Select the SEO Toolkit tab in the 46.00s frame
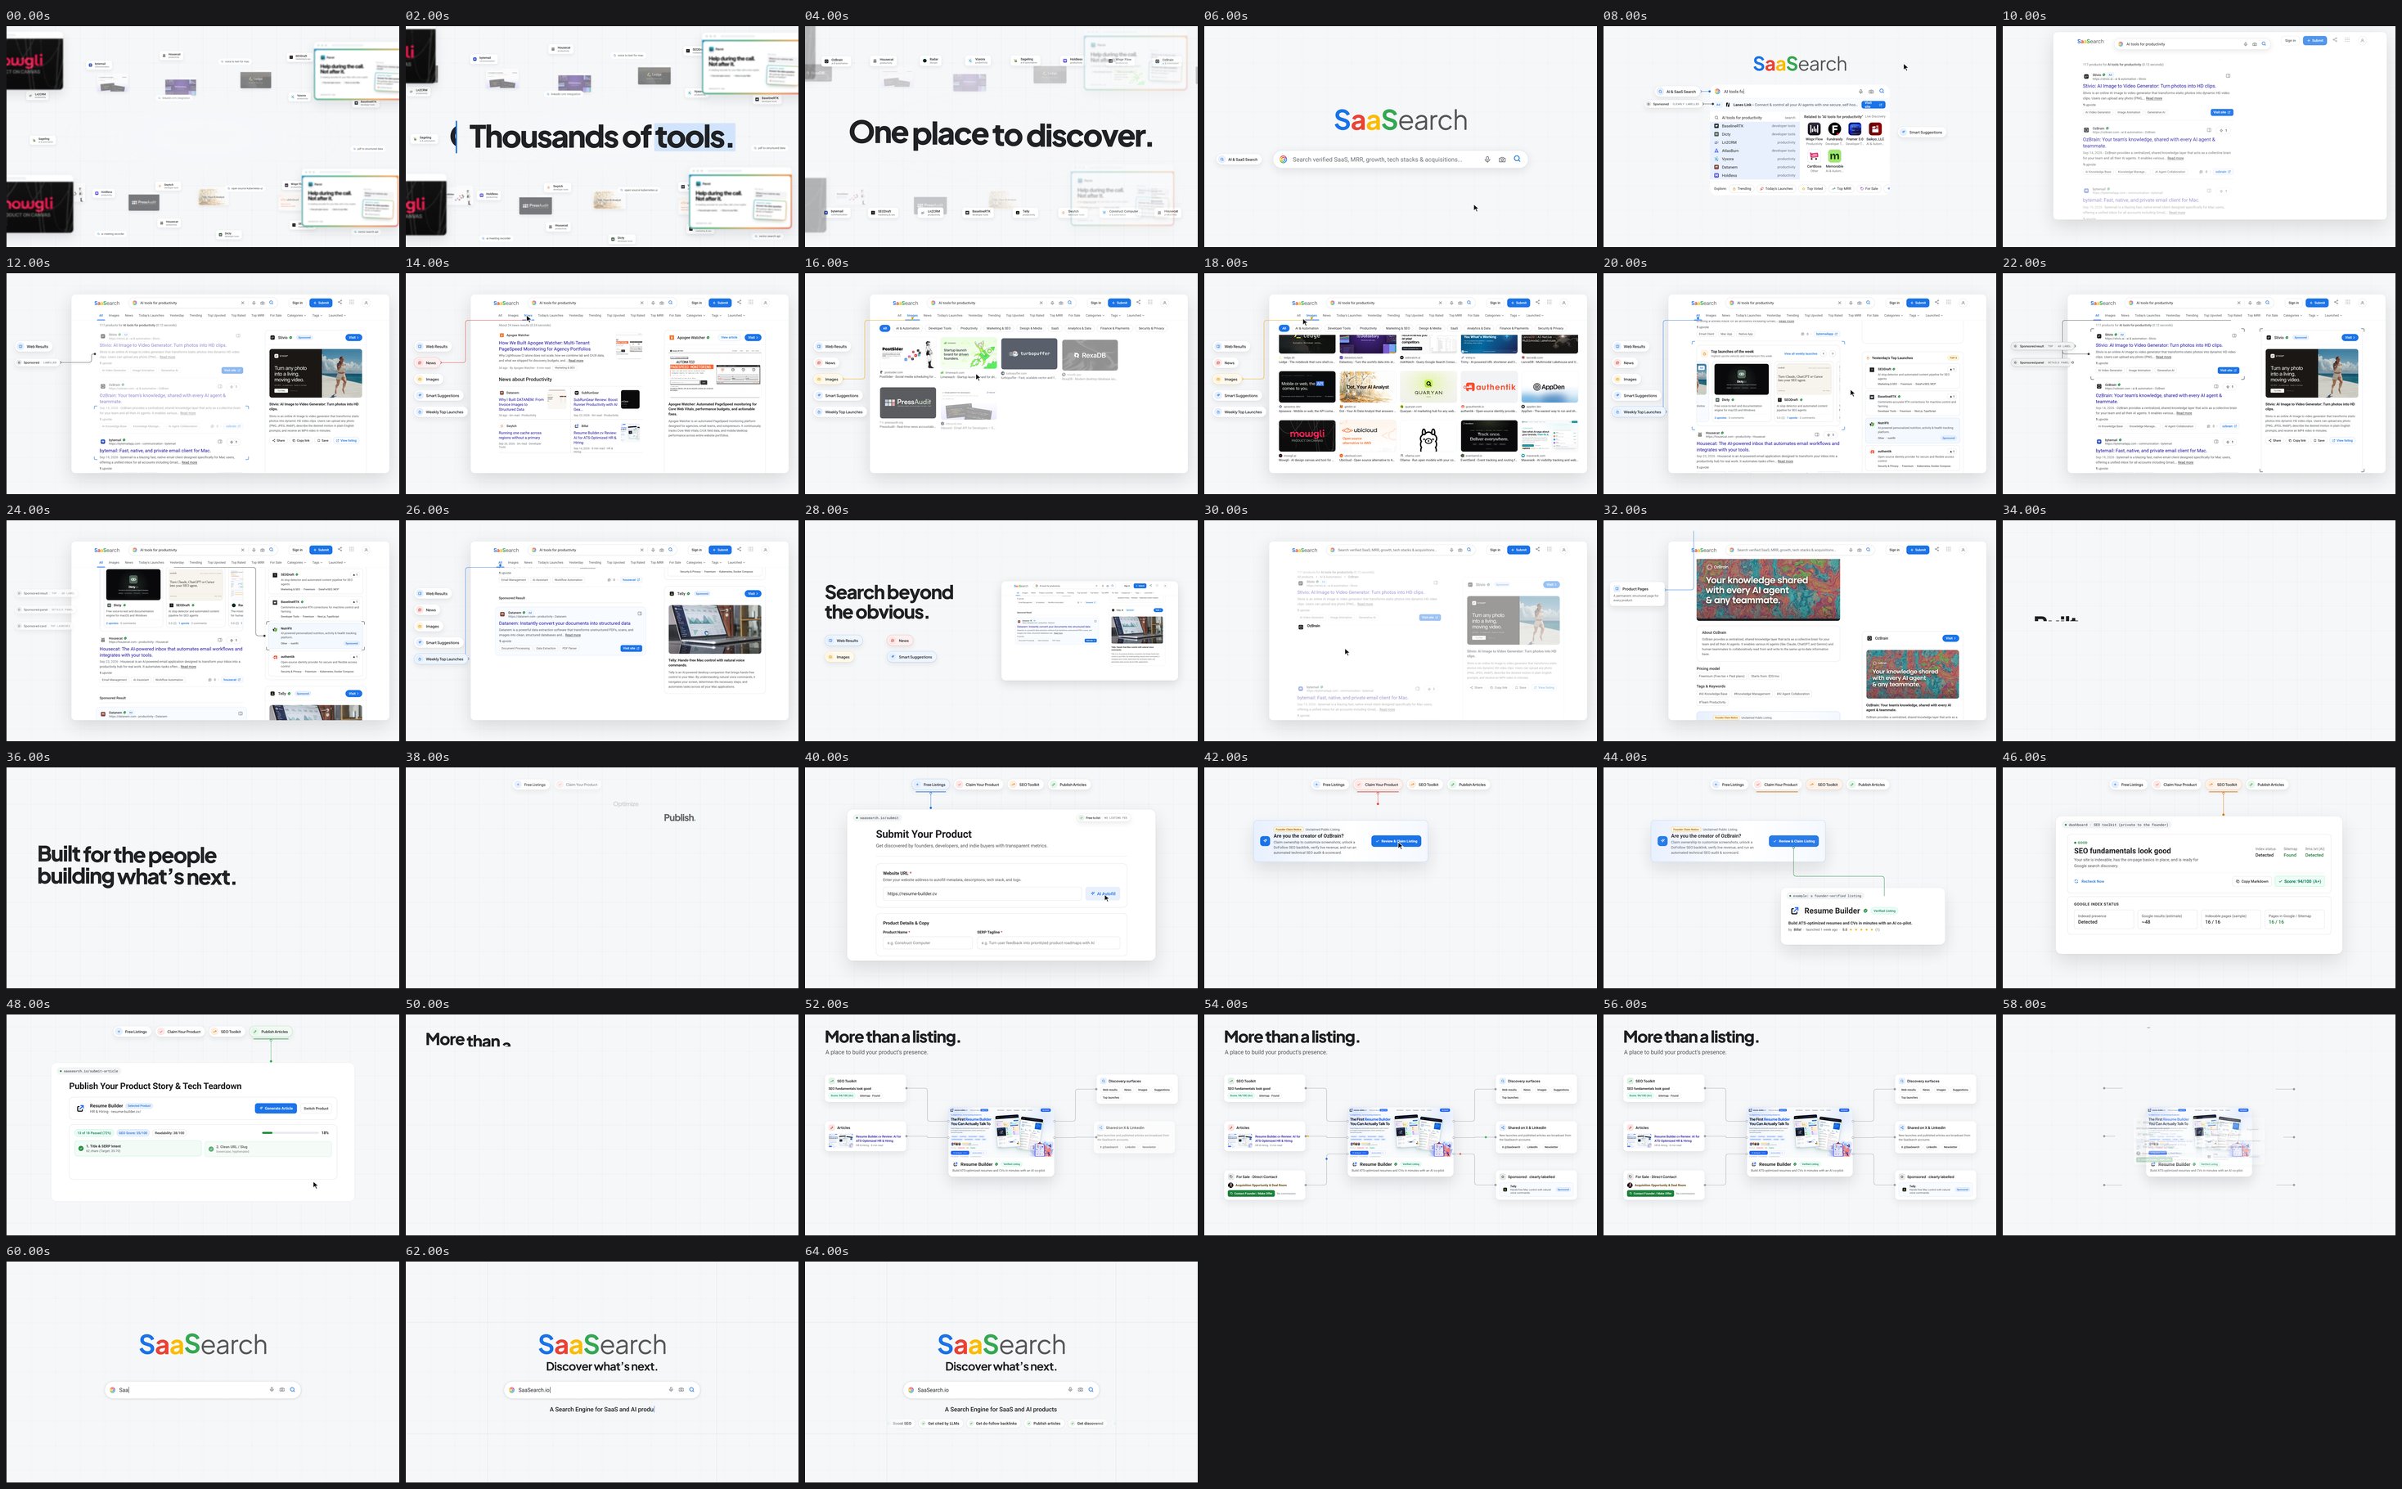Screen dimensions: 2402x1489 click(x=2224, y=785)
